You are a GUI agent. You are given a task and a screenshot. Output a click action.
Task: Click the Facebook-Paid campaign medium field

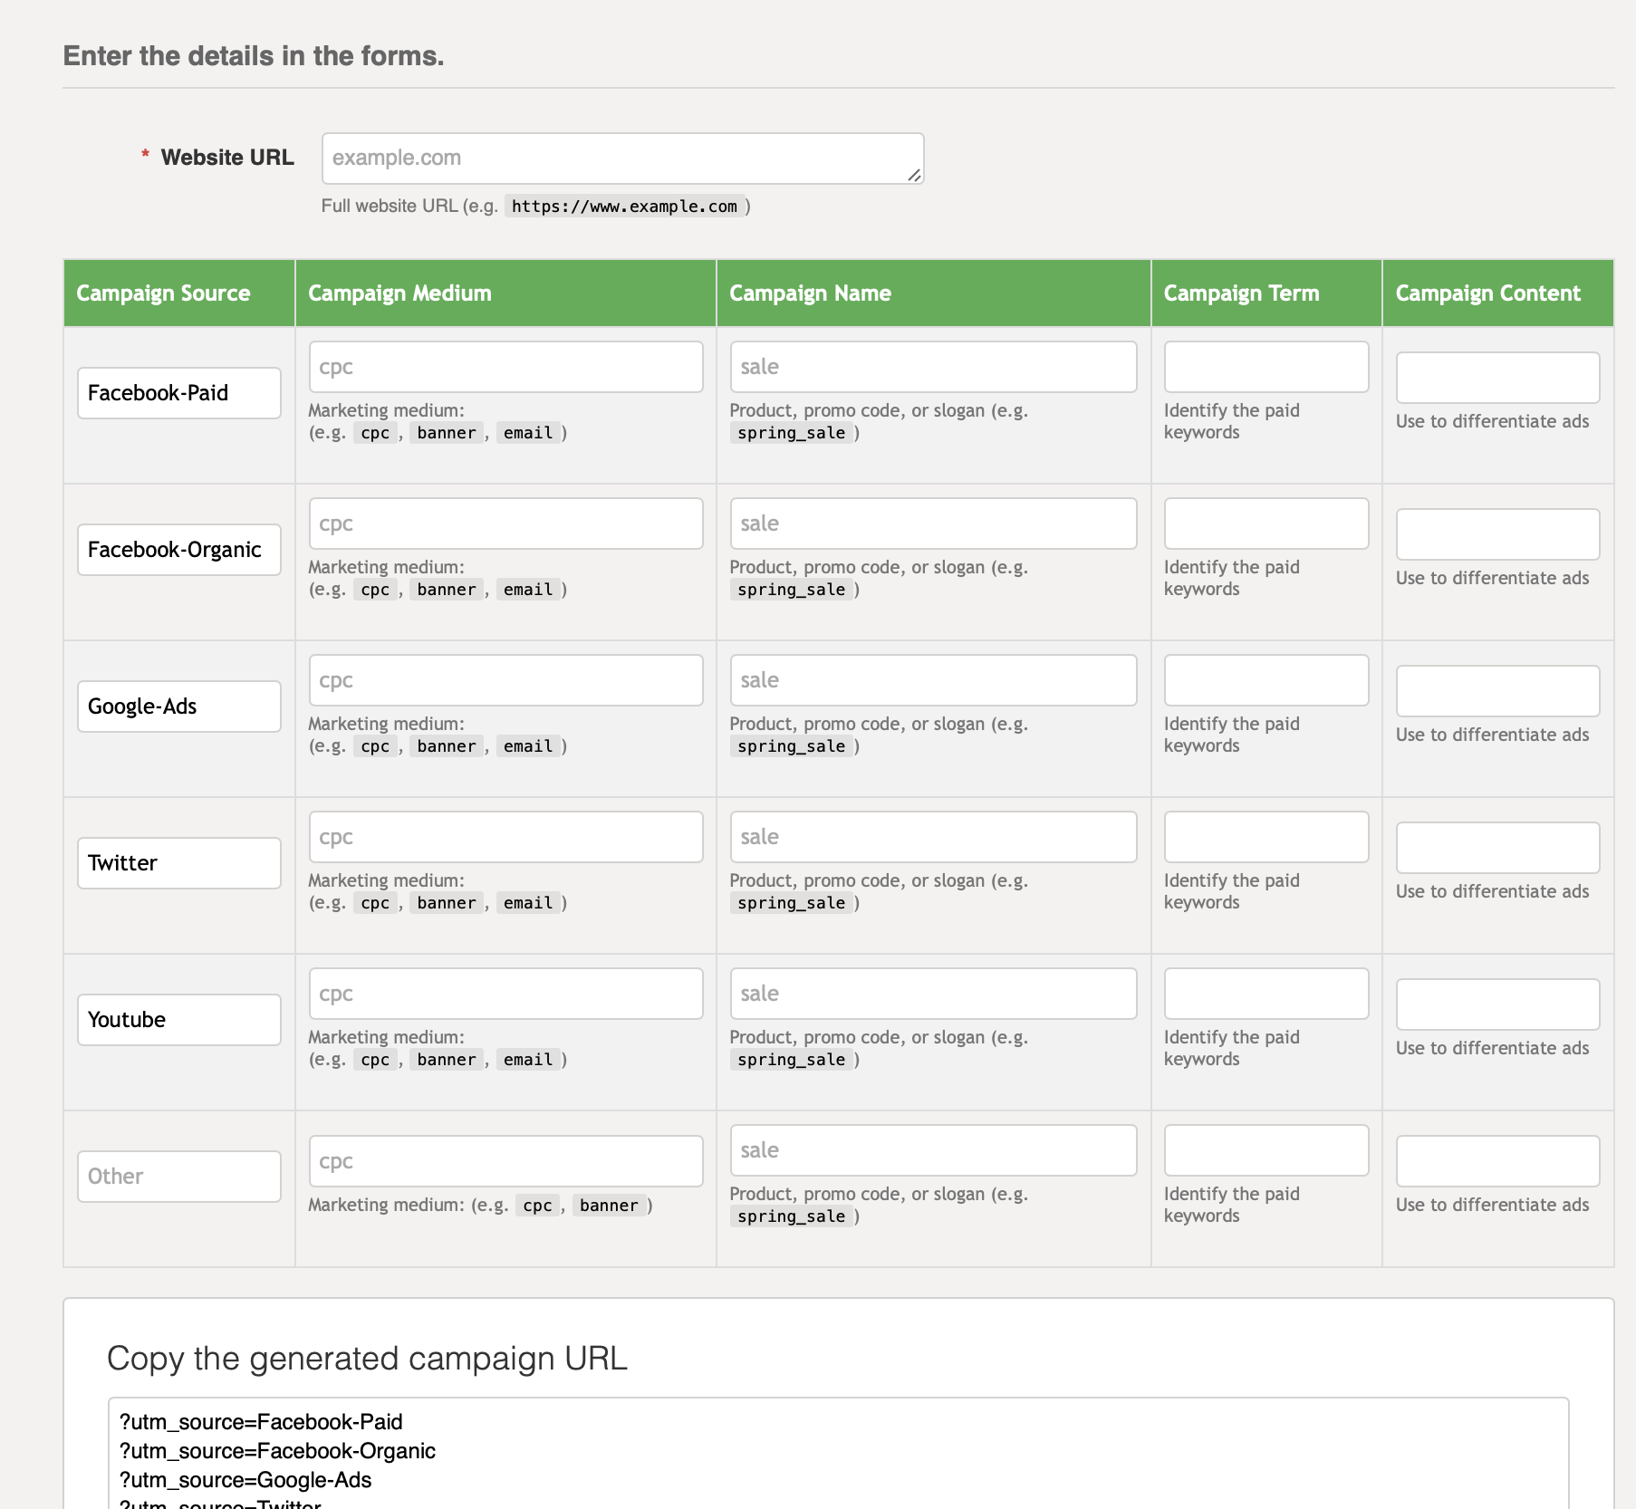[505, 367]
